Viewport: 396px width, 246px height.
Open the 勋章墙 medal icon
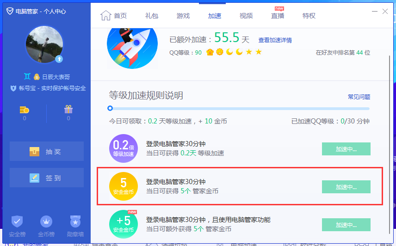coord(75,221)
